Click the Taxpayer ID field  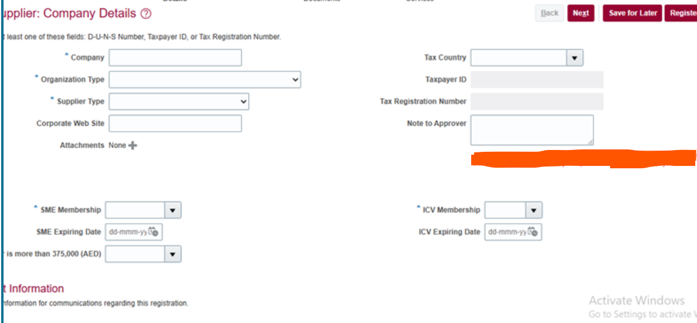(537, 80)
